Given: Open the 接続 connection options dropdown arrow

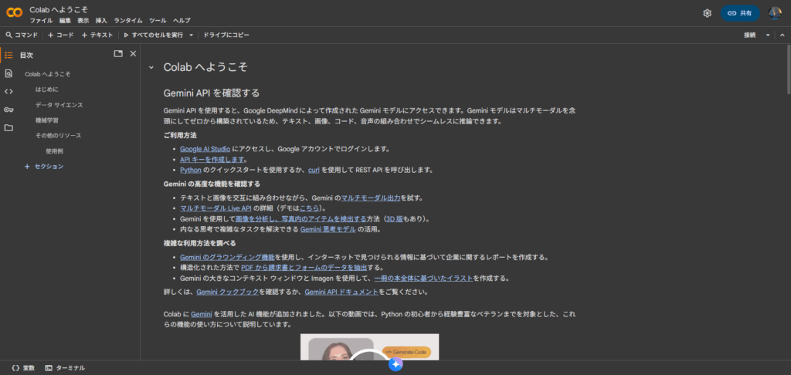Looking at the screenshot, I should (768, 35).
